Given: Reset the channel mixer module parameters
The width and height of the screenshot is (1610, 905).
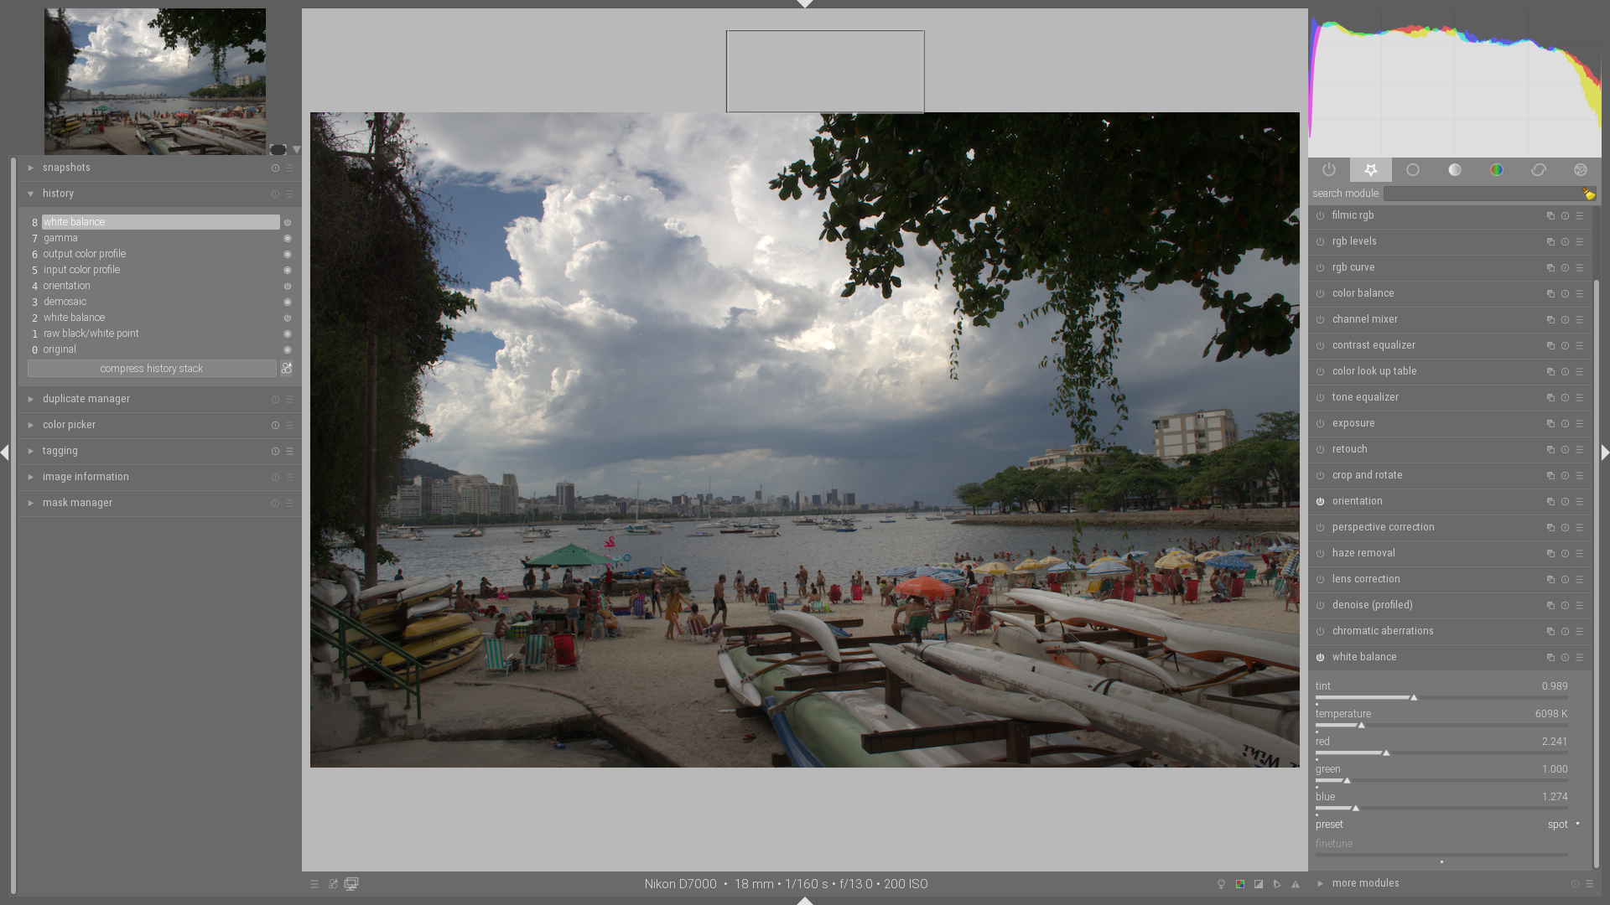Looking at the screenshot, I should [x=1565, y=320].
